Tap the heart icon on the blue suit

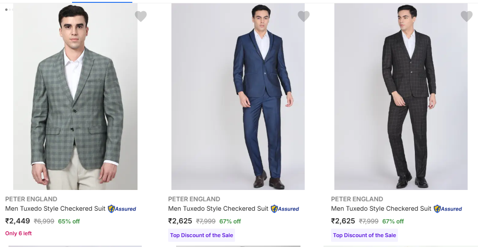pos(304,16)
